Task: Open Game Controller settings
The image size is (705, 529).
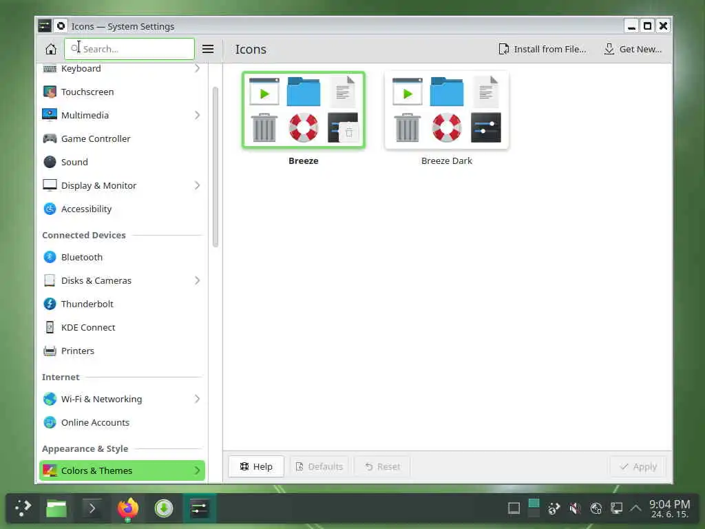Action: tap(122, 138)
